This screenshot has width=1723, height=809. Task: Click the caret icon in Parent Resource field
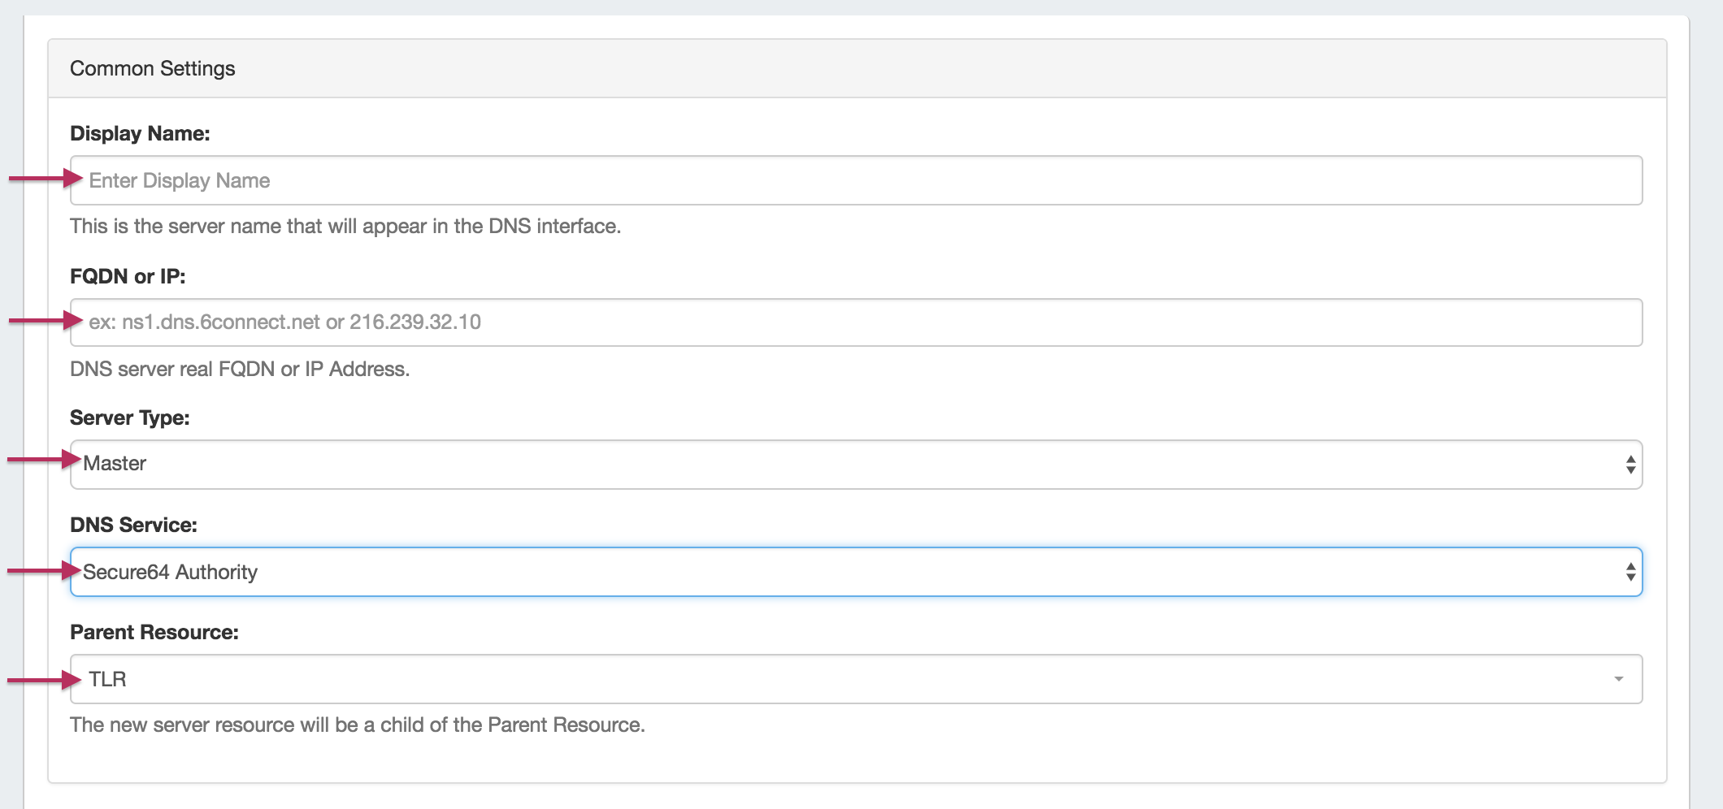click(1618, 679)
